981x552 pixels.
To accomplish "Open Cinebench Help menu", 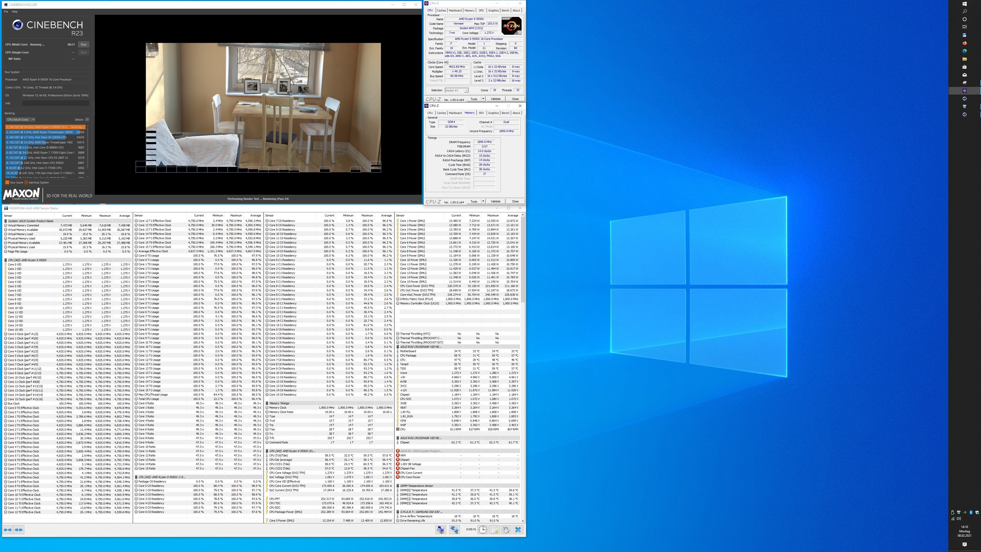I will pos(15,11).
